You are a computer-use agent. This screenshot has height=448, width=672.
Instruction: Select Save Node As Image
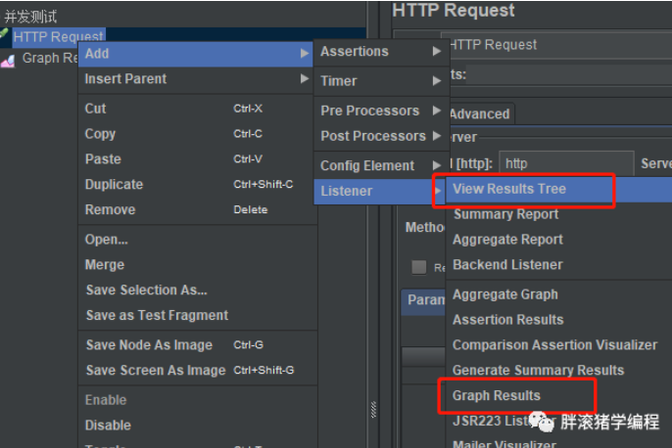tap(149, 345)
